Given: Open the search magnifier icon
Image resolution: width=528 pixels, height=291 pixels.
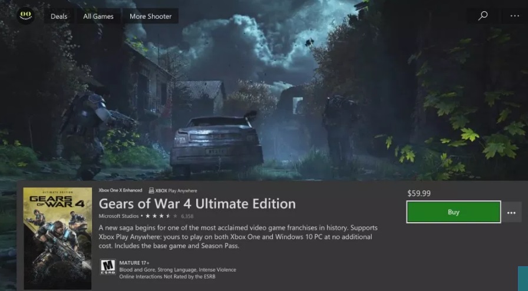Looking at the screenshot, I should pyautogui.click(x=483, y=15).
